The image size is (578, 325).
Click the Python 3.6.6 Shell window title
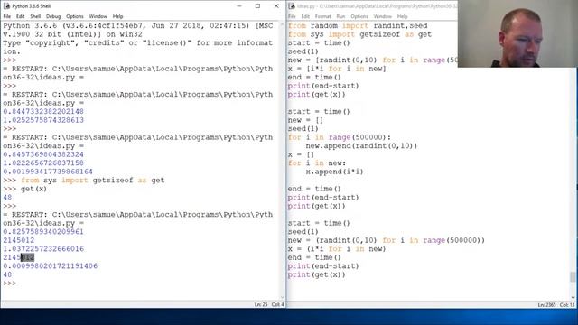click(x=32, y=6)
